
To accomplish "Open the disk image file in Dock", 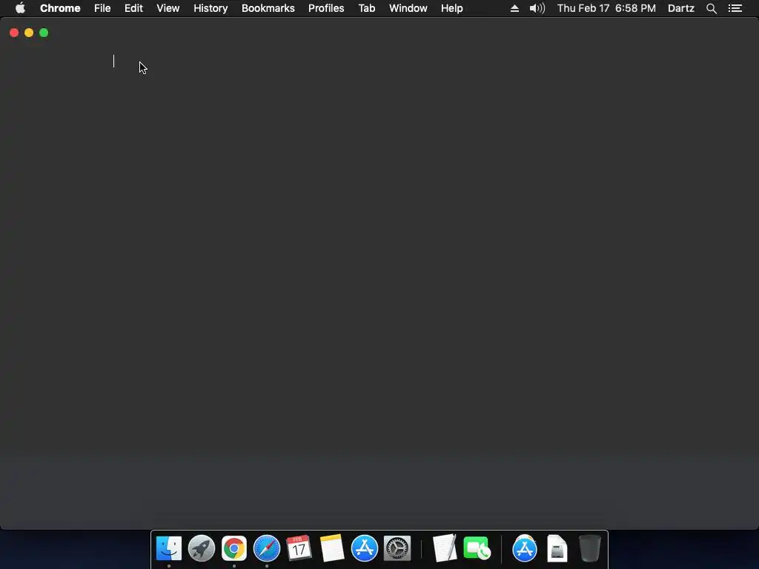I will coord(557,548).
